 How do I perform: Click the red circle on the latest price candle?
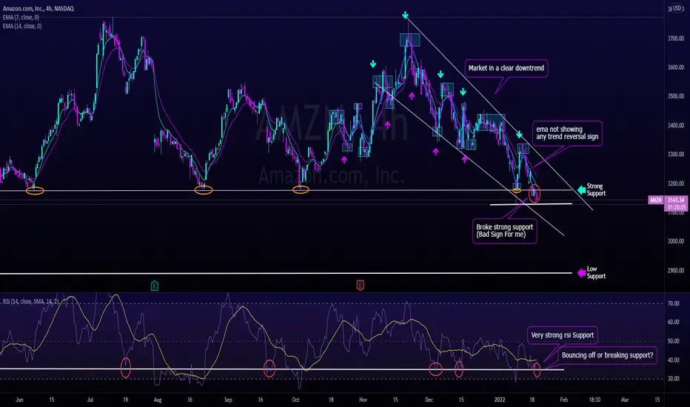535,194
